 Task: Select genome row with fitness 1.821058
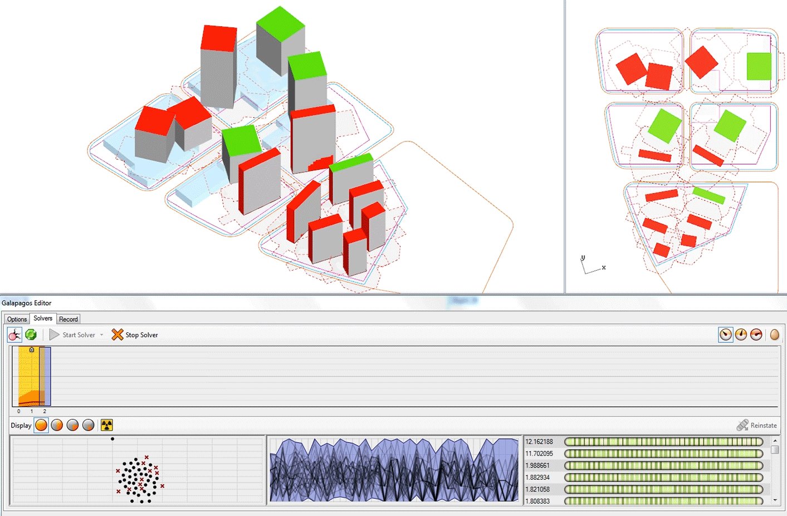tap(646, 489)
